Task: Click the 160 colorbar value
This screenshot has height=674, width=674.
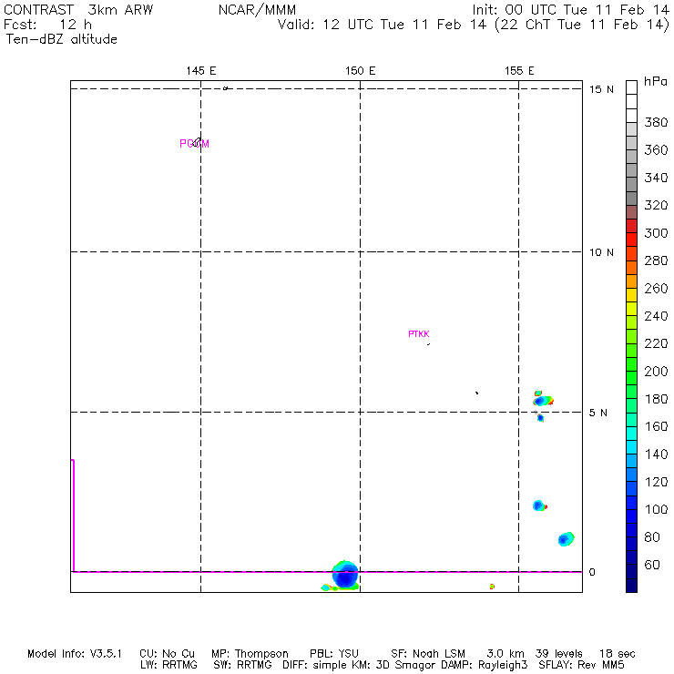Action: tap(656, 426)
